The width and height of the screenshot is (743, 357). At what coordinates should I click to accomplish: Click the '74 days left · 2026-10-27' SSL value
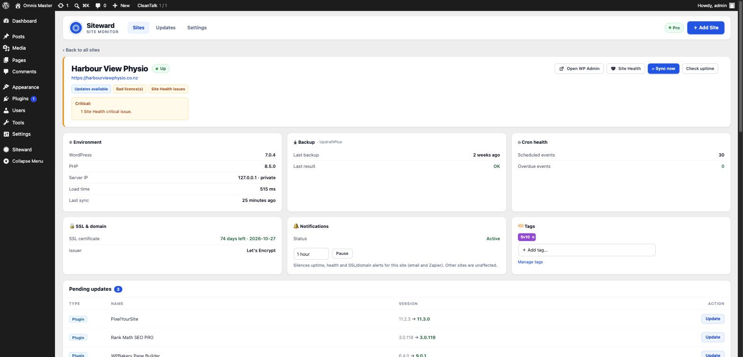pyautogui.click(x=248, y=239)
